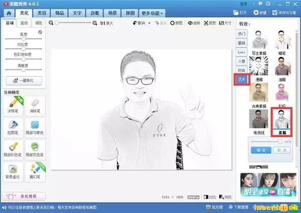Expand the 撤销 undo history dropdown arrow

(x=149, y=24)
